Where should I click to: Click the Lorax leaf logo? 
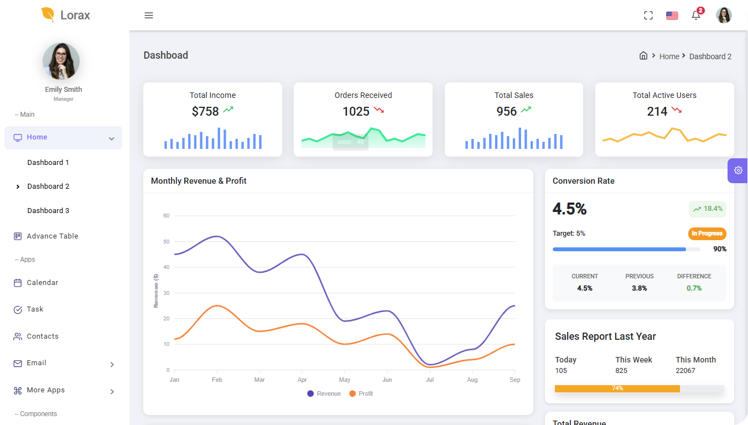pyautogui.click(x=48, y=15)
